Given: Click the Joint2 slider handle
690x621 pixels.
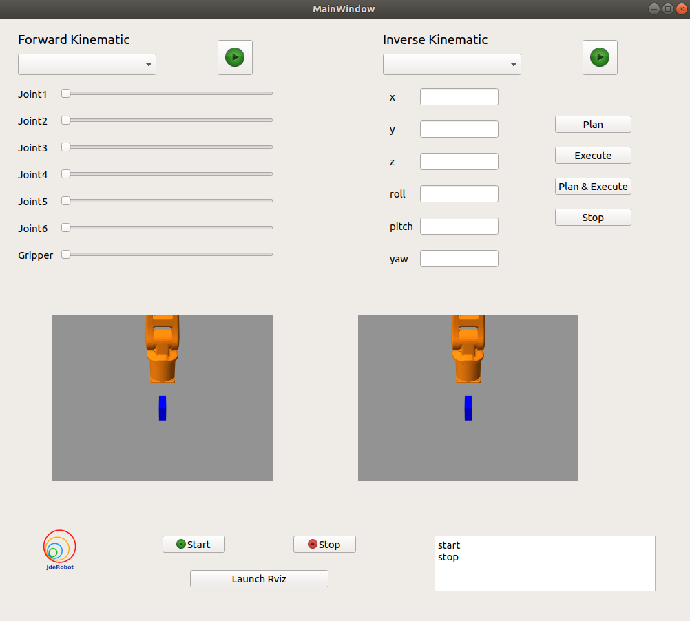Looking at the screenshot, I should click(x=65, y=120).
